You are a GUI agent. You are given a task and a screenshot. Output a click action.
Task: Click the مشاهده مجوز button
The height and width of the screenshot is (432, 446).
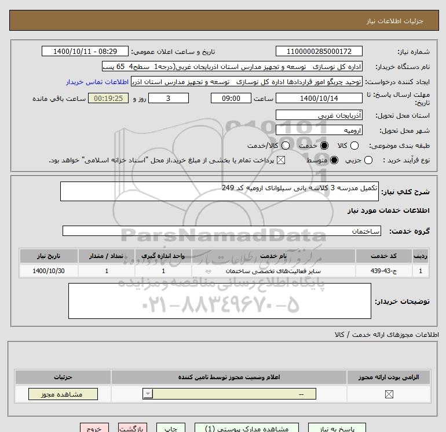[63, 394]
